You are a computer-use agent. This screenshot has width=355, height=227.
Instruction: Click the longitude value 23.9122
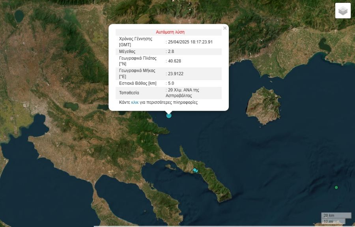176,74
